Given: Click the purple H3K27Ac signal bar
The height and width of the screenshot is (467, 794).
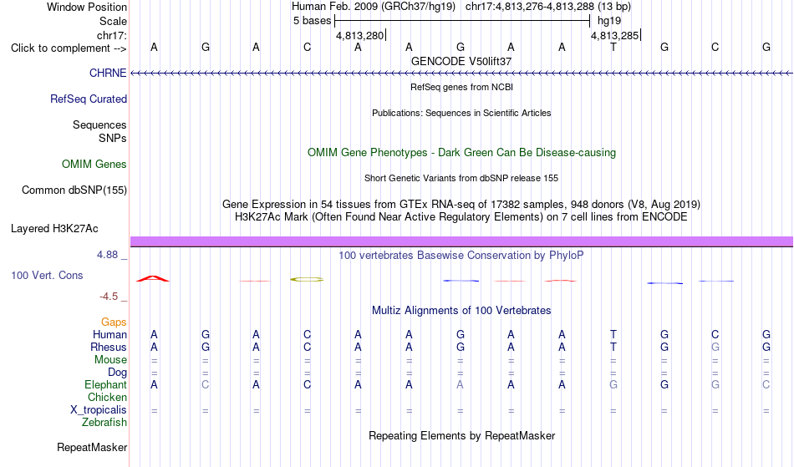Looking at the screenshot, I should coord(461,241).
